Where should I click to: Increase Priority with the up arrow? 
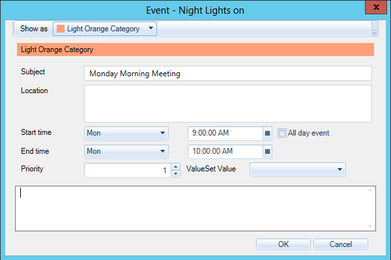[x=176, y=167]
